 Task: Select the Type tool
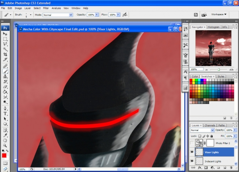5,113
